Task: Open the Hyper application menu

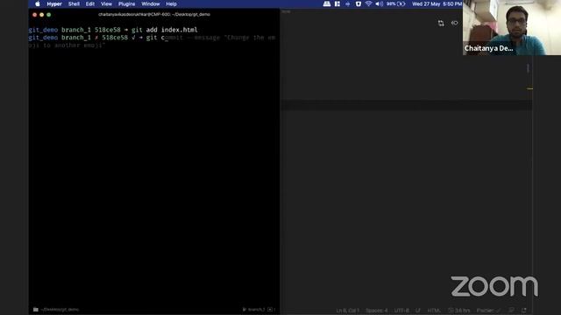Action: click(54, 3)
